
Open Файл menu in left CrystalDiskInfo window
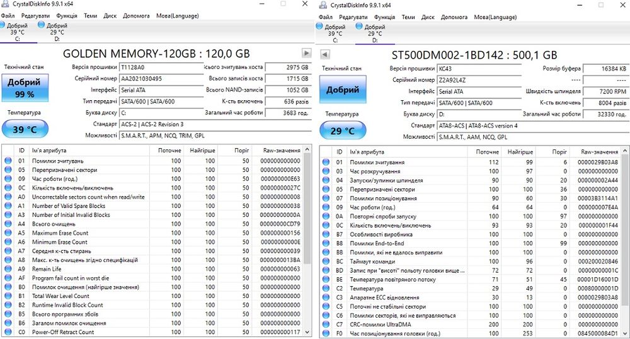[x=8, y=16]
